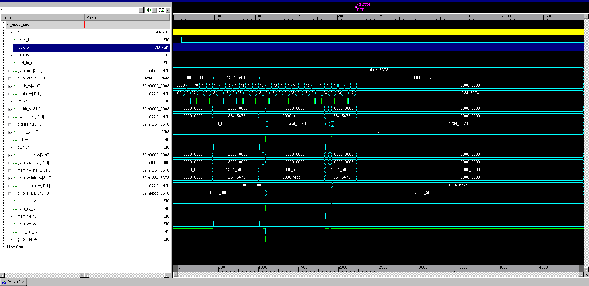Click in the signal filter input field
589x286 pixels.
69,10
